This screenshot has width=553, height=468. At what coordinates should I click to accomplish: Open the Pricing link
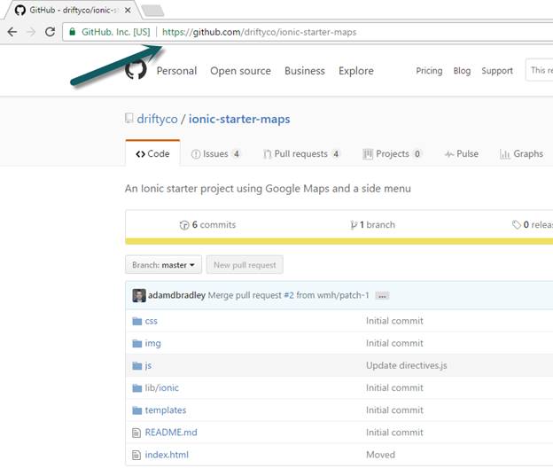(x=429, y=71)
